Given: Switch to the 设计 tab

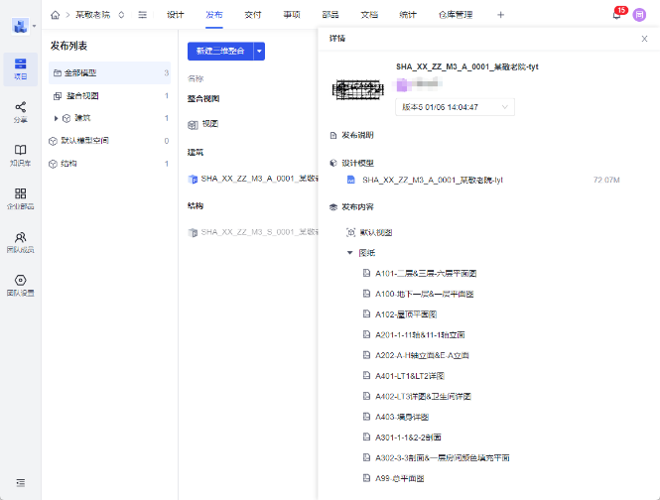Looking at the screenshot, I should pos(176,15).
